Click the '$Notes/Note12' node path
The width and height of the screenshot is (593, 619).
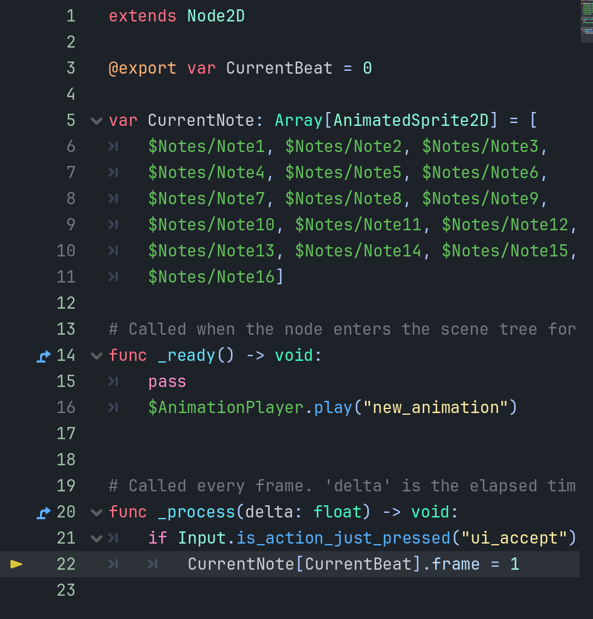pos(505,225)
